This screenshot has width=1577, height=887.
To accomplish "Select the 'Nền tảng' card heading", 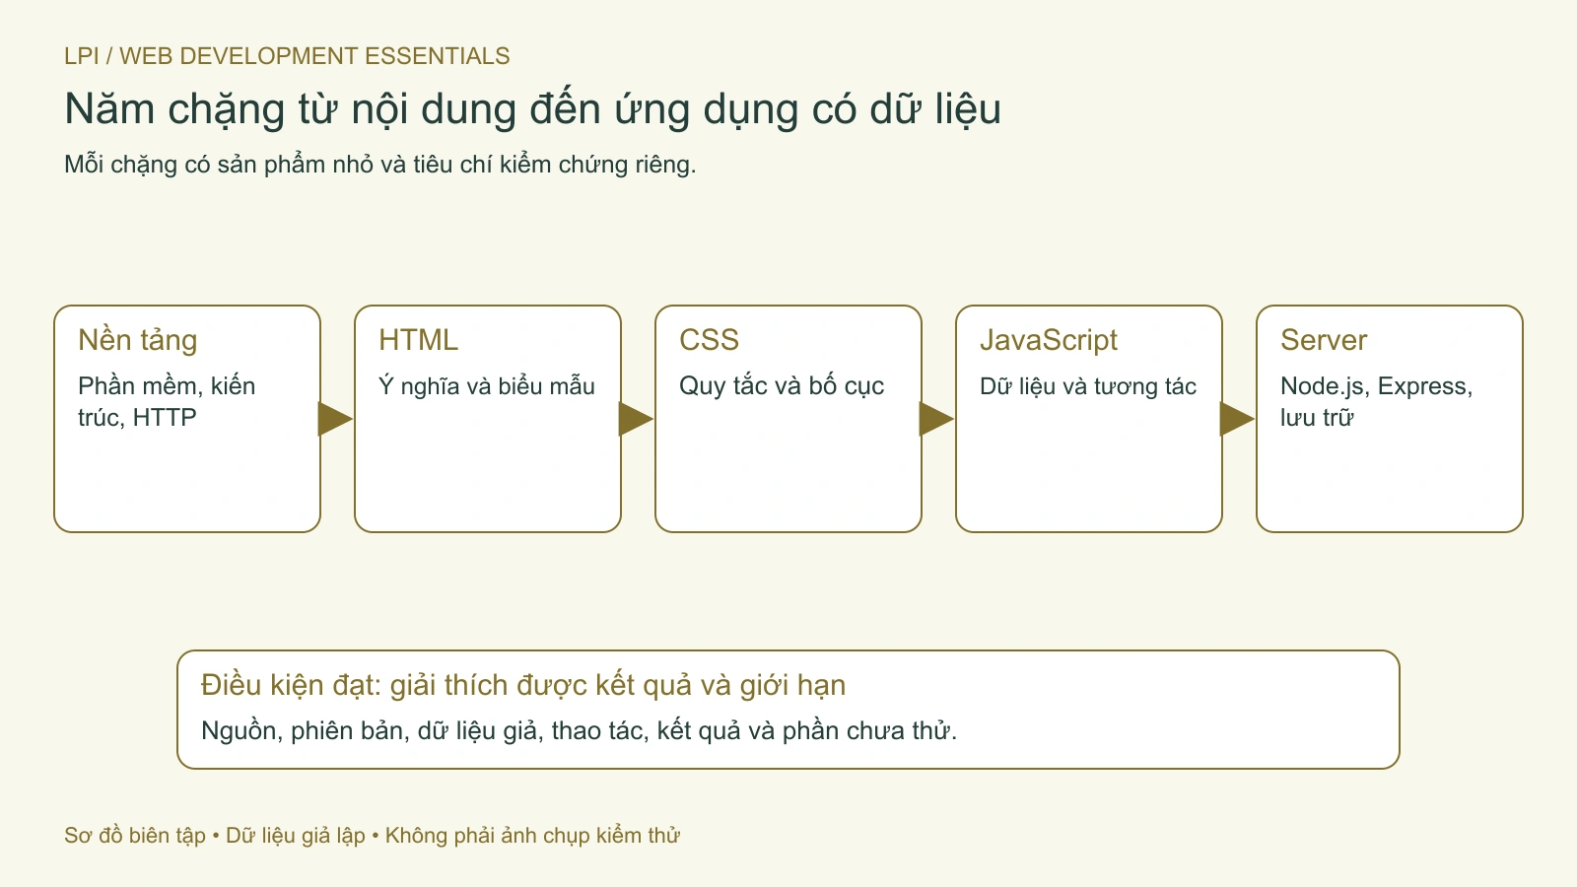I will [x=138, y=340].
